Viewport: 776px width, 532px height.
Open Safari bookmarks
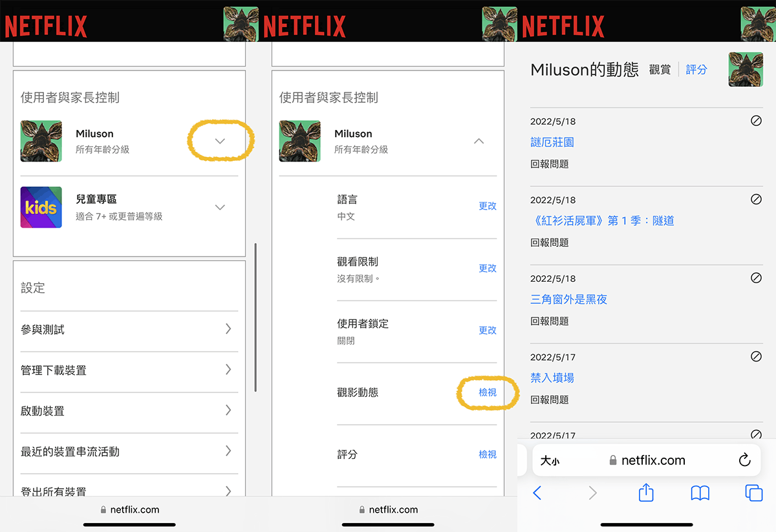click(x=700, y=493)
